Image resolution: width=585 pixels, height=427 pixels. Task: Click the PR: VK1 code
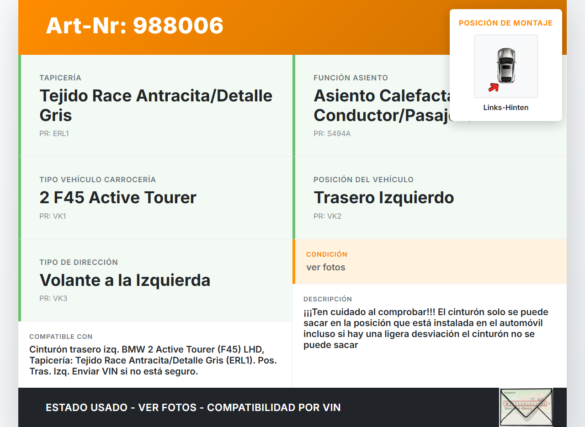click(x=53, y=216)
